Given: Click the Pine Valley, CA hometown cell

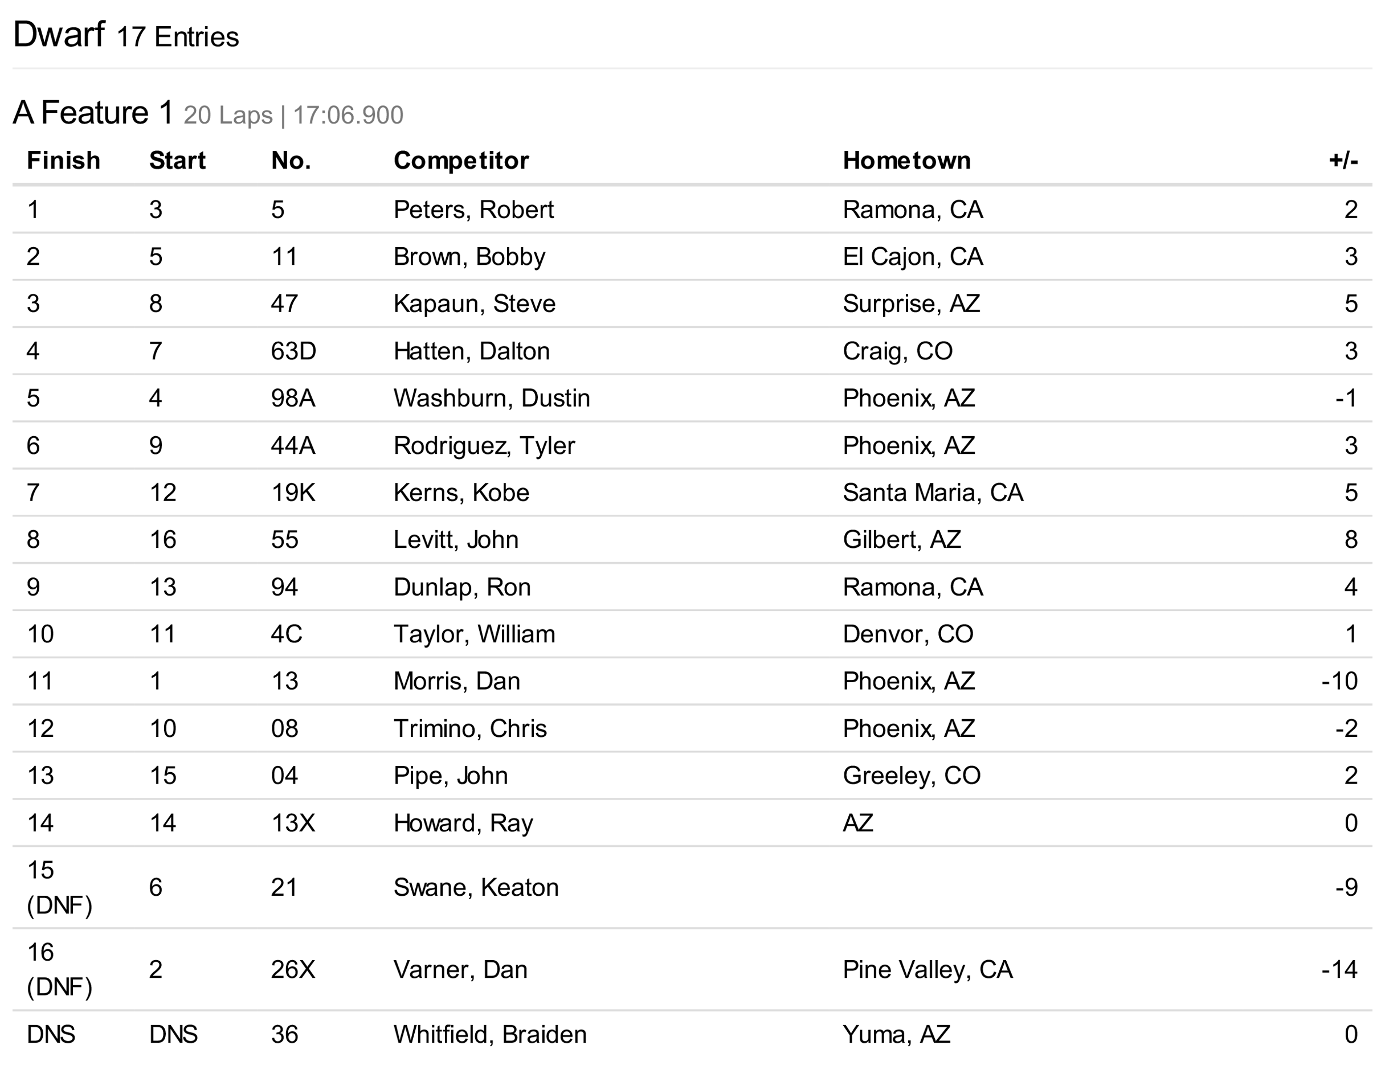Looking at the screenshot, I should [927, 970].
